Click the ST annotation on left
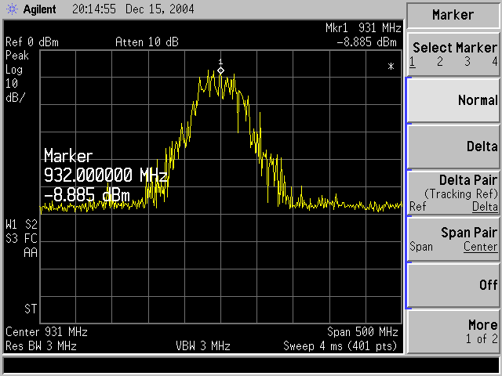This screenshot has width=502, height=376. [x=31, y=309]
